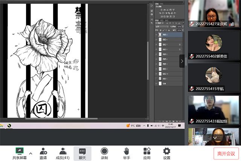Click the down chevron on bottom video tile
Viewport: 241px width, 161px height.
coord(215,138)
